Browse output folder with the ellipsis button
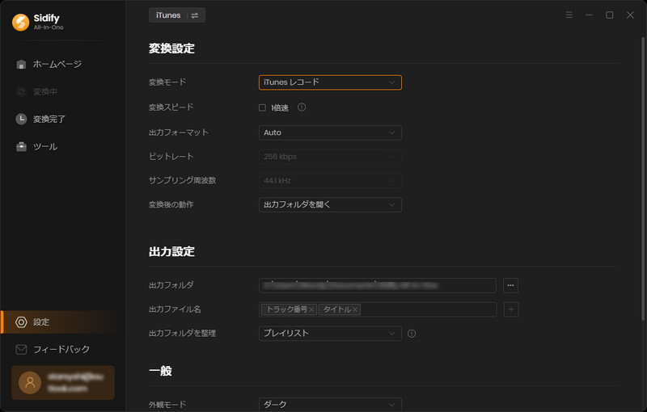 pyautogui.click(x=510, y=285)
